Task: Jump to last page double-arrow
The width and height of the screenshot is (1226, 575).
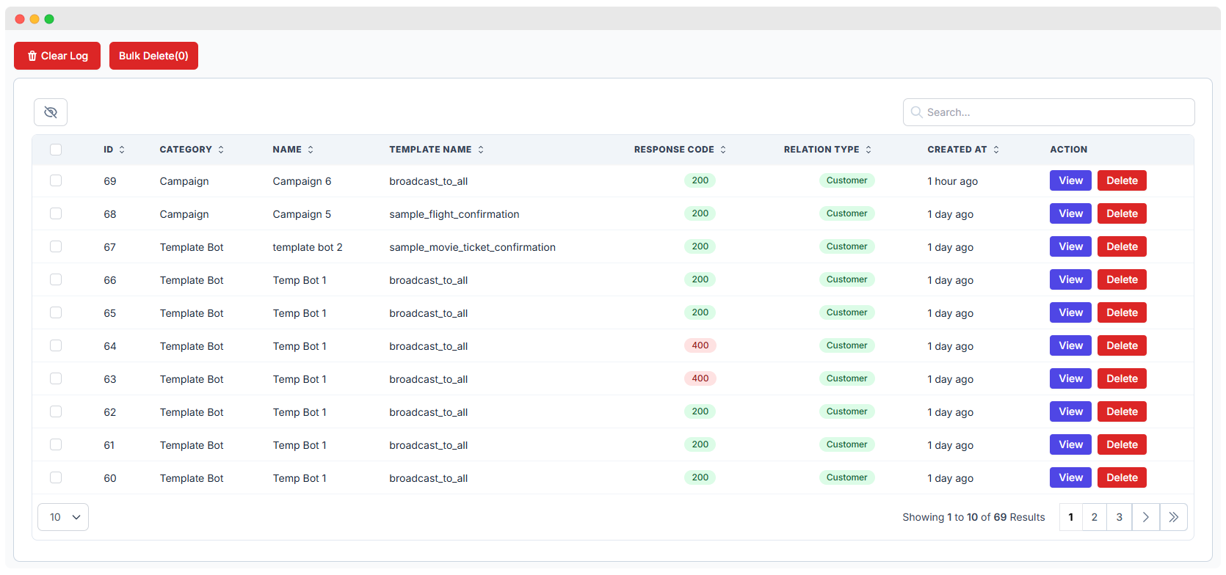Action: coord(1173,517)
